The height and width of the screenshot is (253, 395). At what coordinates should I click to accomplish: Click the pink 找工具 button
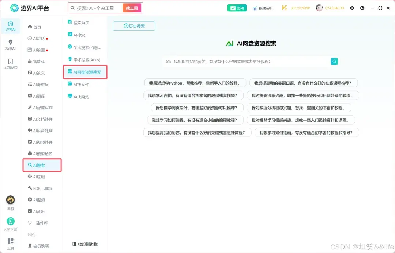tap(132, 8)
